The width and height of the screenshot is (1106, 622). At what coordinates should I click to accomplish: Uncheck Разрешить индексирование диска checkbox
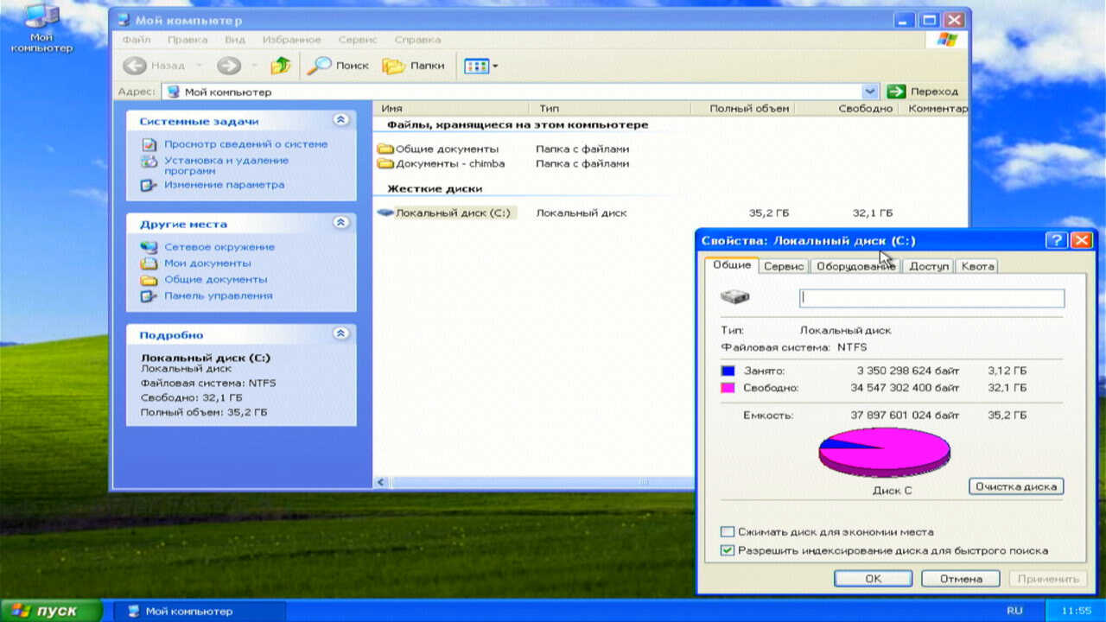point(728,550)
